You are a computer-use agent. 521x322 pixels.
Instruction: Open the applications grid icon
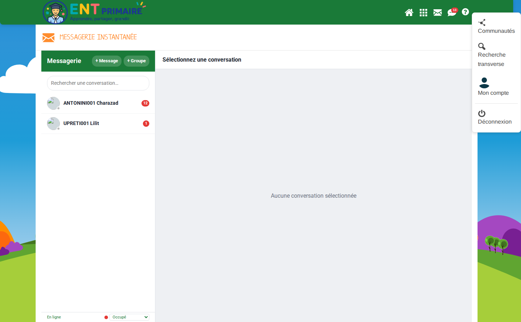pos(423,13)
